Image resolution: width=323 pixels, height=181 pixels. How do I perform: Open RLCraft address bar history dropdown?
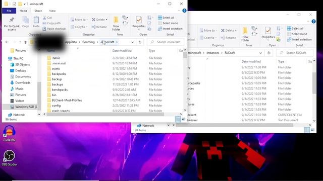[x=260, y=53]
